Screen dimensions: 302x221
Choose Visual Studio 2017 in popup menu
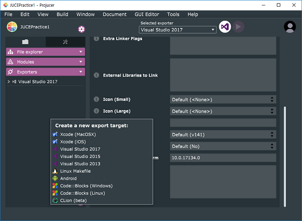pyautogui.click(x=102, y=149)
